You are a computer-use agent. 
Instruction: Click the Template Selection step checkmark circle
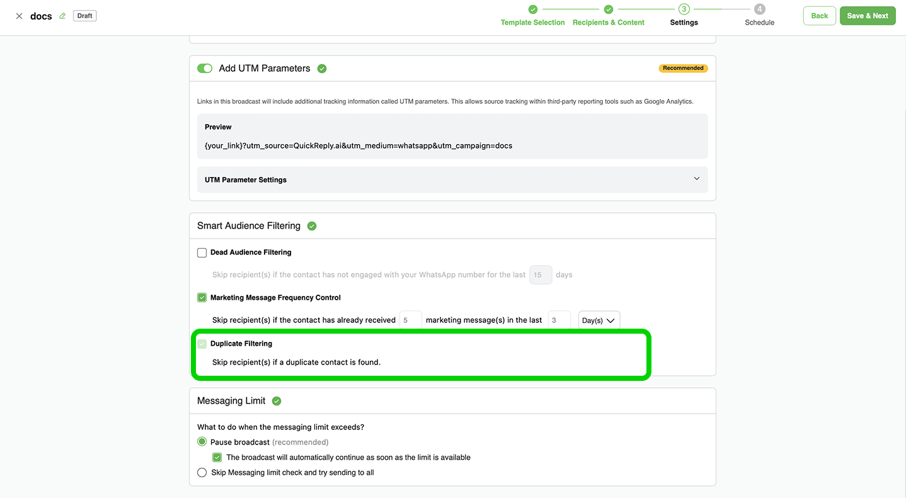[533, 9]
